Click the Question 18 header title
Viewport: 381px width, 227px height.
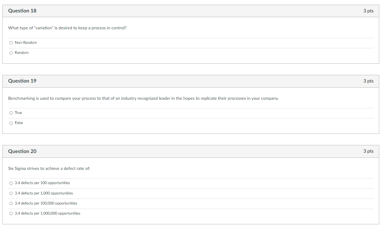22,11
